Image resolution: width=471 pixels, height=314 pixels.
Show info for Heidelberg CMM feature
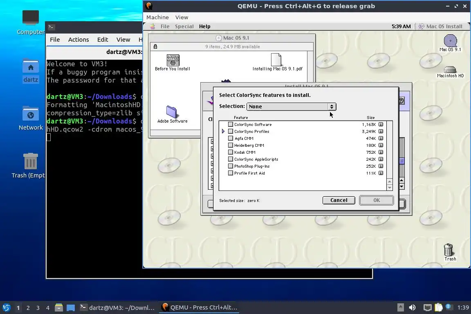pos(381,145)
